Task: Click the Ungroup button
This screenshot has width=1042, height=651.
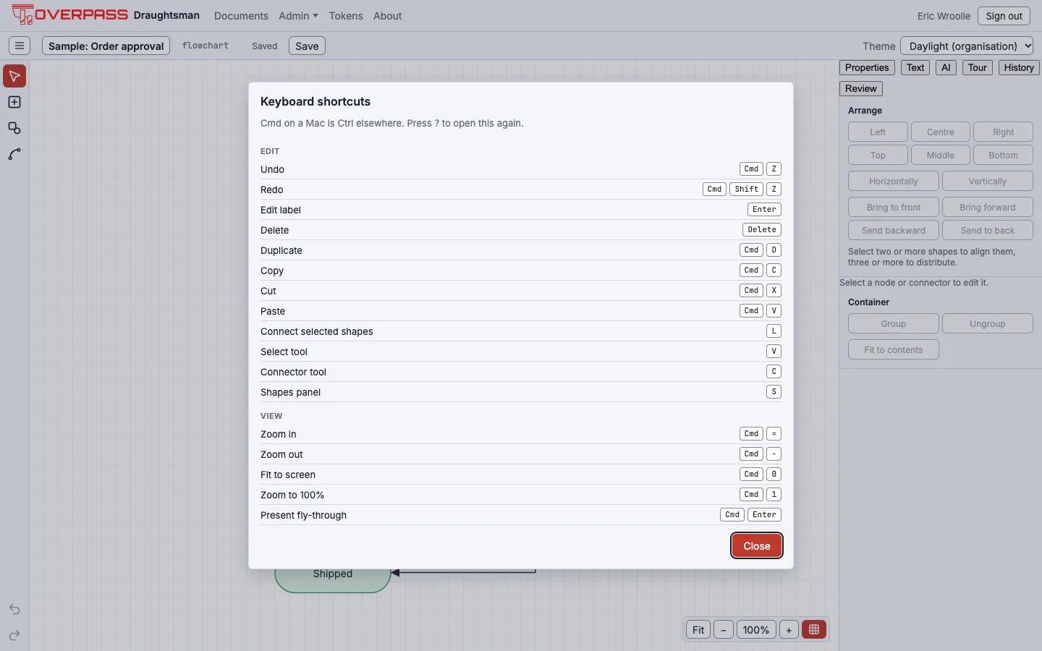Action: tap(988, 323)
